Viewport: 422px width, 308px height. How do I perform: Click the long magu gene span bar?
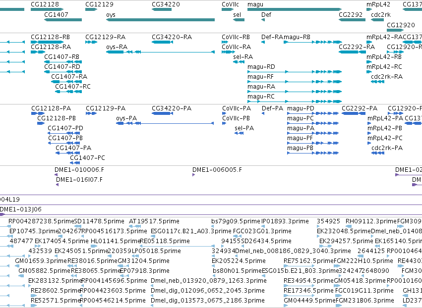click(295, 9)
